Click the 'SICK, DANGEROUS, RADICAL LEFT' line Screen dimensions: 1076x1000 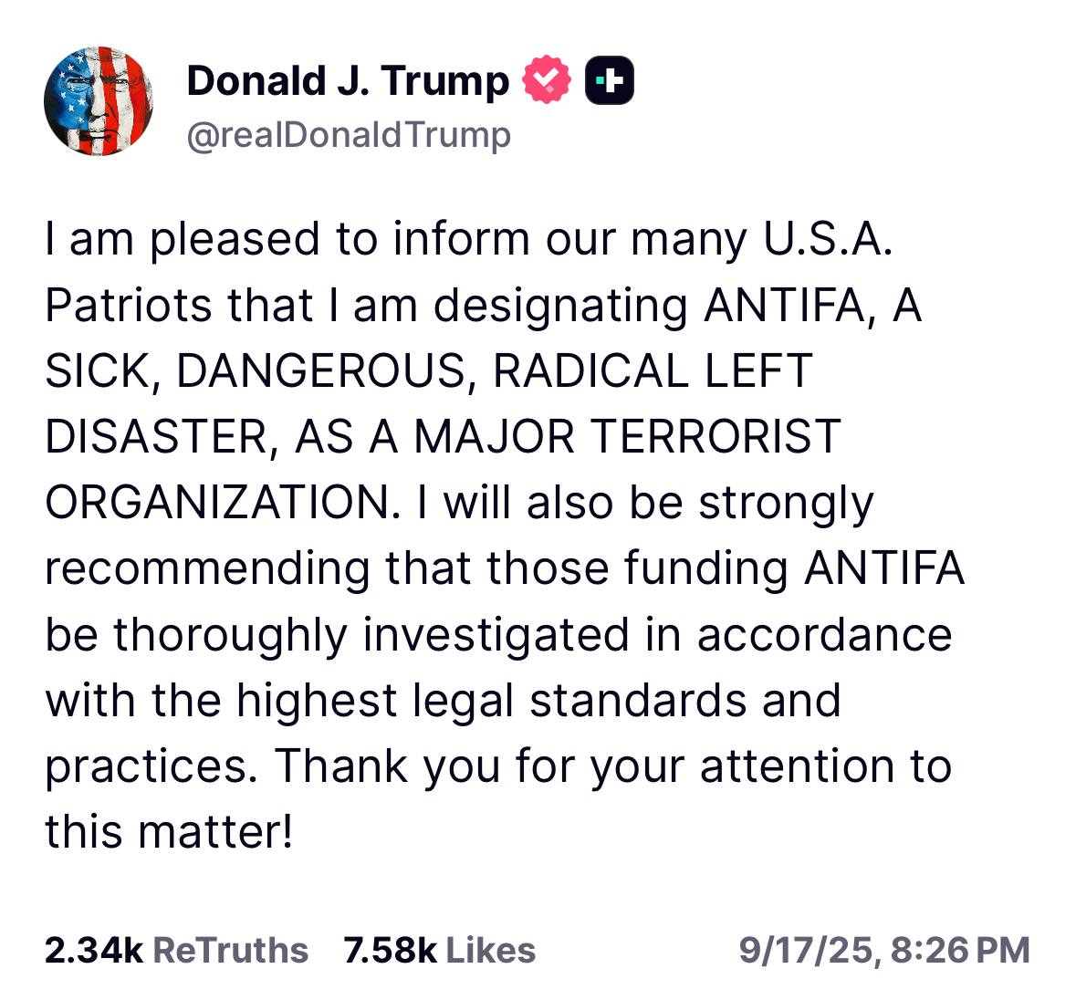pyautogui.click(x=429, y=371)
